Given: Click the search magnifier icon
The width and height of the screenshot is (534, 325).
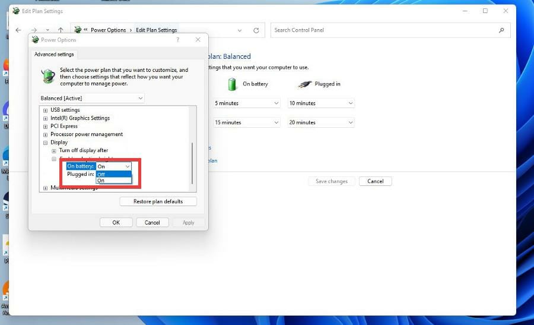Looking at the screenshot, I should (x=501, y=30).
